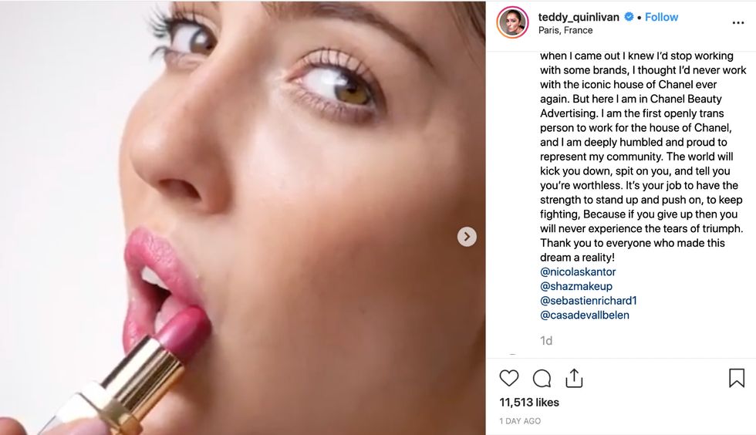The image size is (756, 435).
Task: Open the comment speech bubble icon
Action: point(542,378)
